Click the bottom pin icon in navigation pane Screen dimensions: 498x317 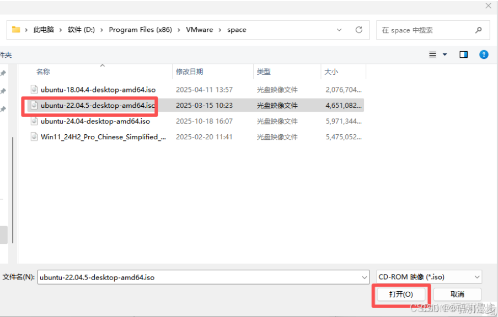[x=3, y=109]
